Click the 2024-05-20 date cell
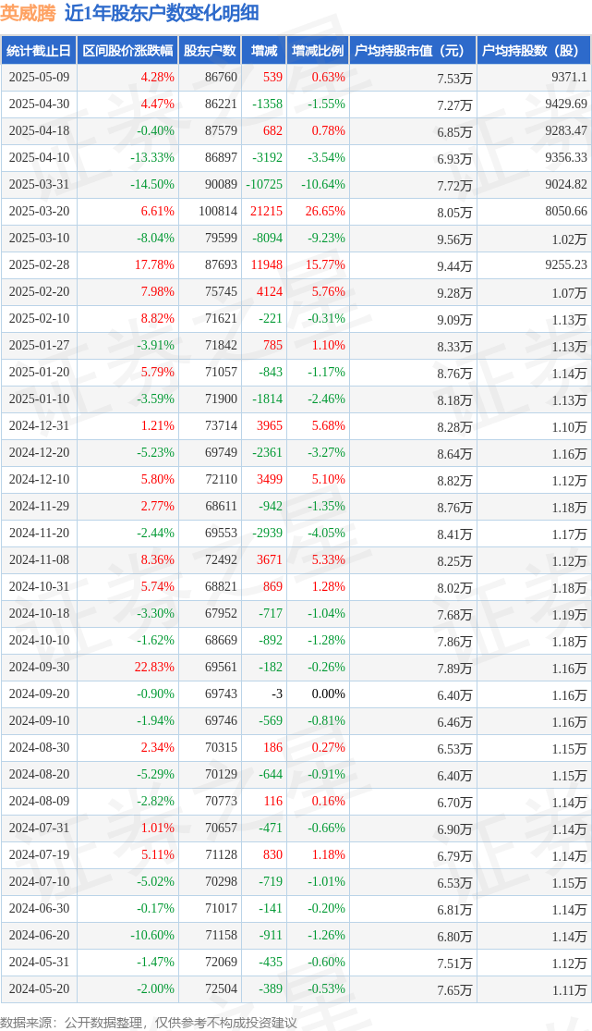 tap(39, 988)
